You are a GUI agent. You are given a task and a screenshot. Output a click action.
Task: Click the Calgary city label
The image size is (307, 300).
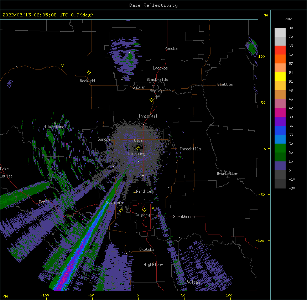click(x=142, y=215)
